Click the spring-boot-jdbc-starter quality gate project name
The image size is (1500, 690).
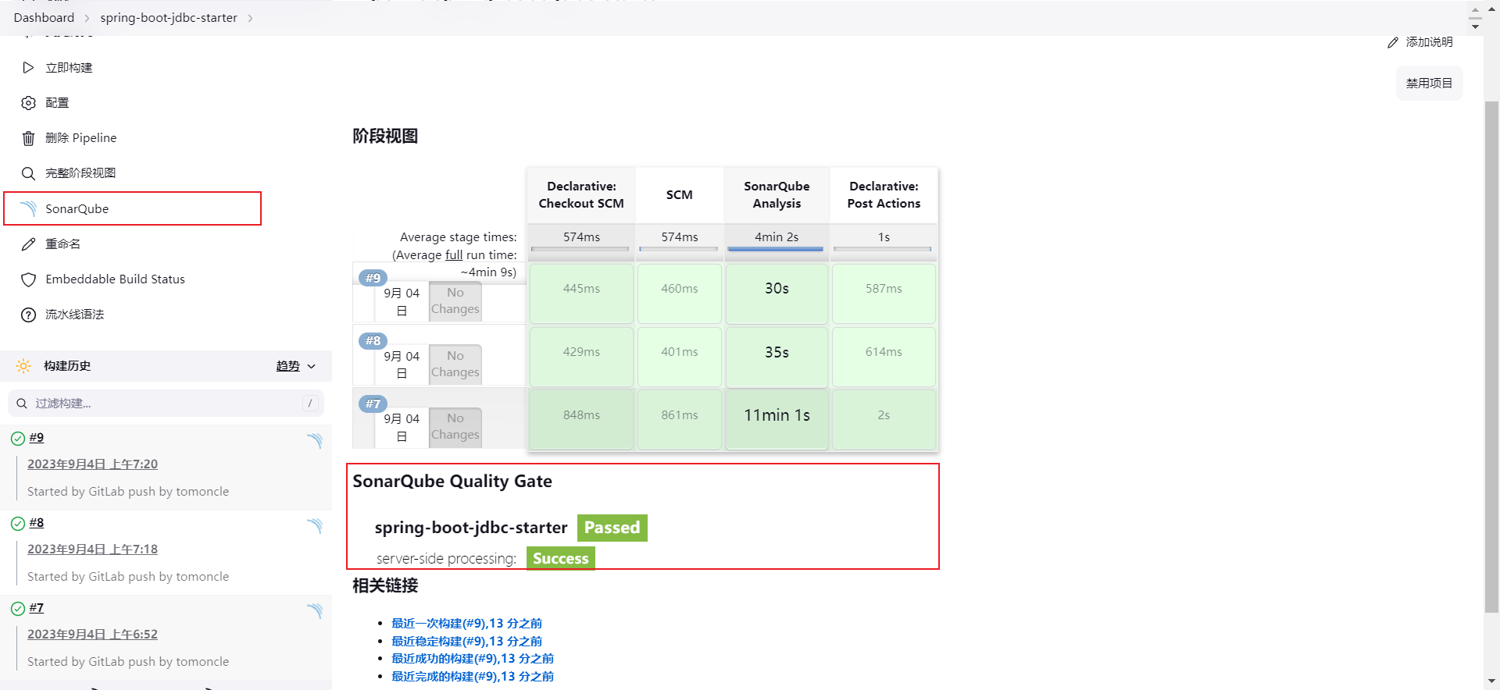471,528
